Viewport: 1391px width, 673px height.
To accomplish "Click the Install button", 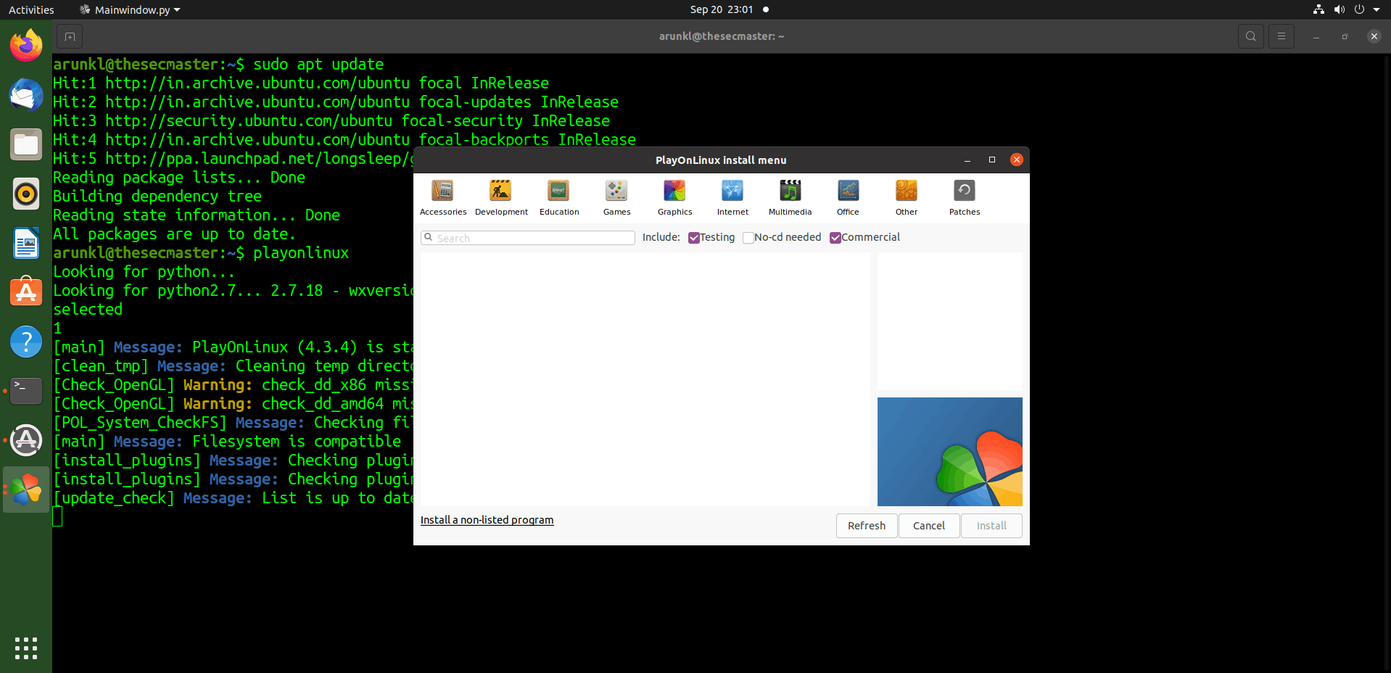I will pos(991,526).
